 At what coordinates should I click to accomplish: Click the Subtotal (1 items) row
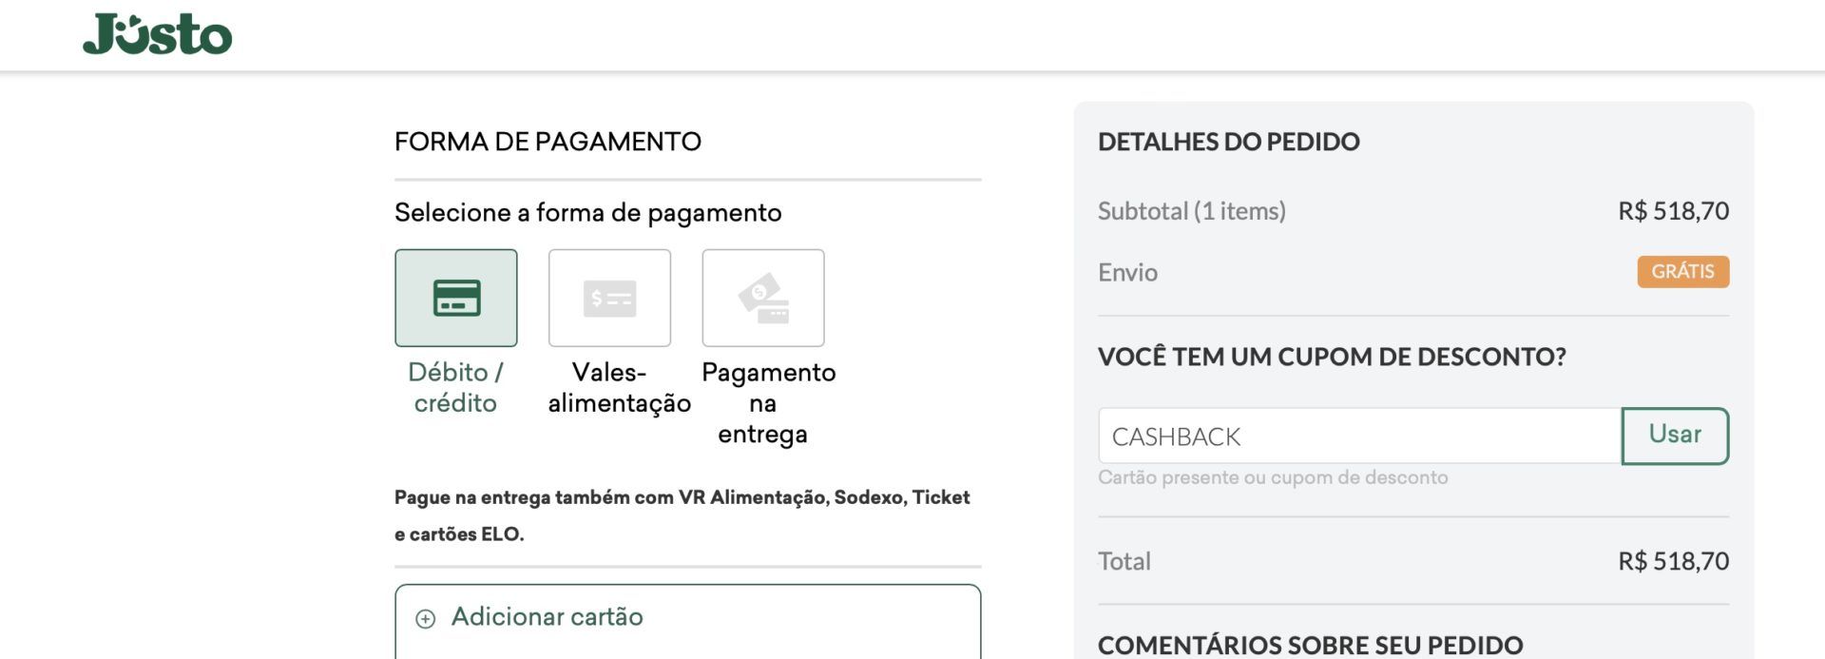point(1413,211)
